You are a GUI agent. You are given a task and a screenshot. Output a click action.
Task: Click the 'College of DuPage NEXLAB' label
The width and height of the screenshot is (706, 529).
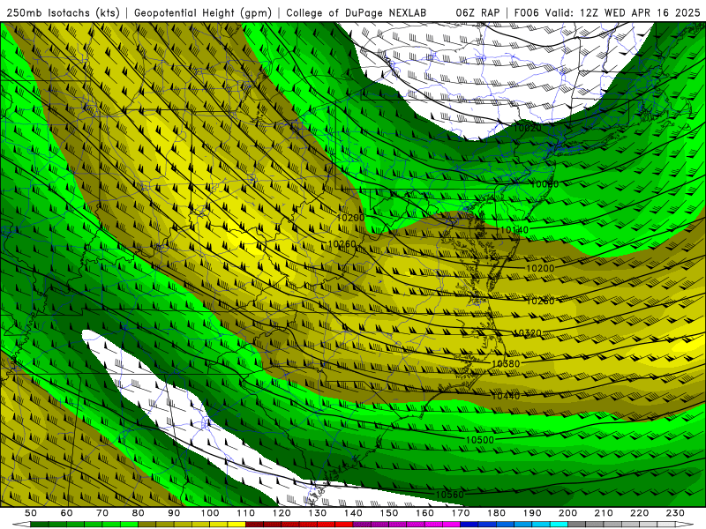(x=357, y=13)
